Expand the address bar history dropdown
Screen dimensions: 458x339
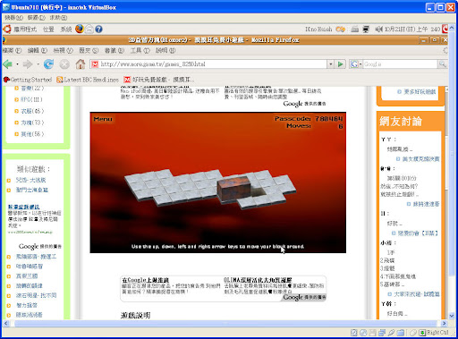330,64
